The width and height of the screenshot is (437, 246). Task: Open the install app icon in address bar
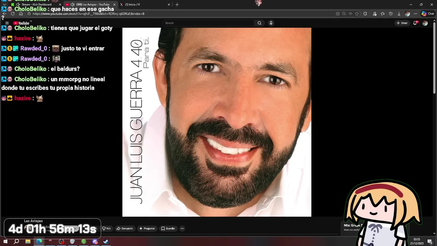338,14
